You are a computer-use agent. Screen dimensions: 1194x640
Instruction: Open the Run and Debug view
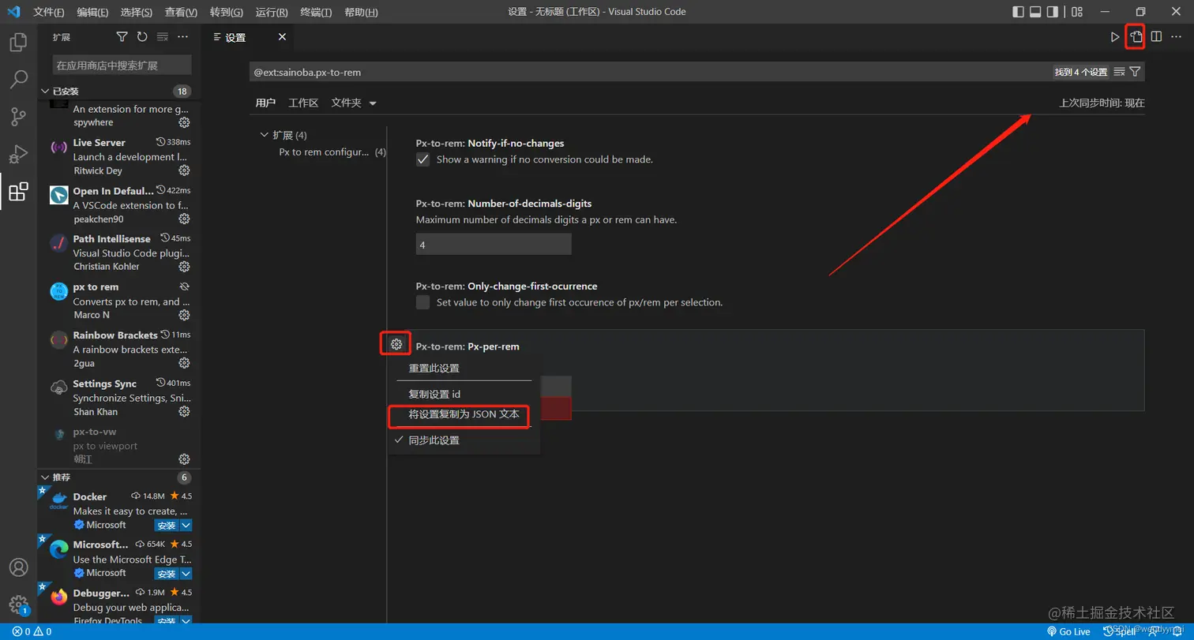pyautogui.click(x=18, y=154)
